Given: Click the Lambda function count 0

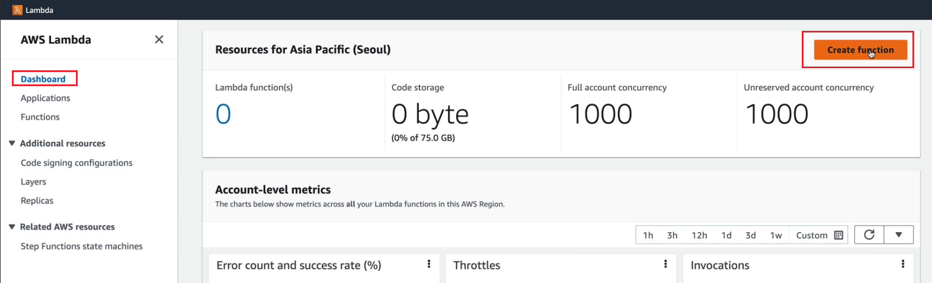Looking at the screenshot, I should pos(224,114).
